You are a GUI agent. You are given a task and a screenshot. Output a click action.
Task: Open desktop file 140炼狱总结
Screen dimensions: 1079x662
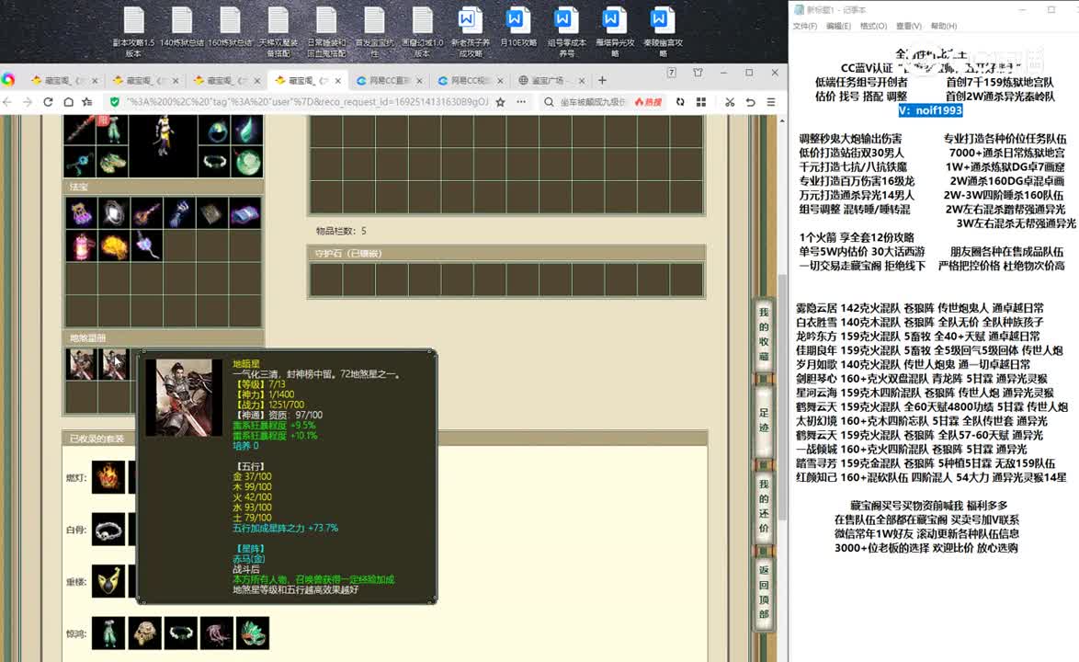[x=182, y=28]
